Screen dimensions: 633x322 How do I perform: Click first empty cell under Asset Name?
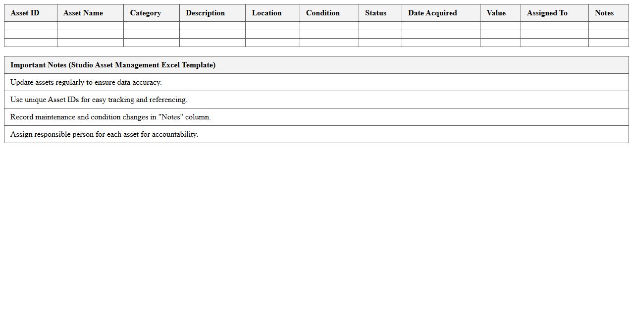click(90, 26)
